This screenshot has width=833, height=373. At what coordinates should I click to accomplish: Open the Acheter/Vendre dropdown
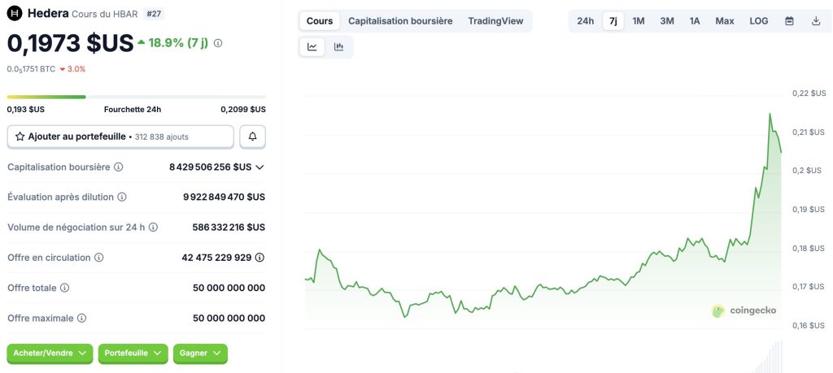(x=50, y=353)
